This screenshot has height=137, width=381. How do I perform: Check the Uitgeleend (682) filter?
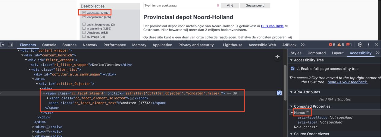coord(84,33)
